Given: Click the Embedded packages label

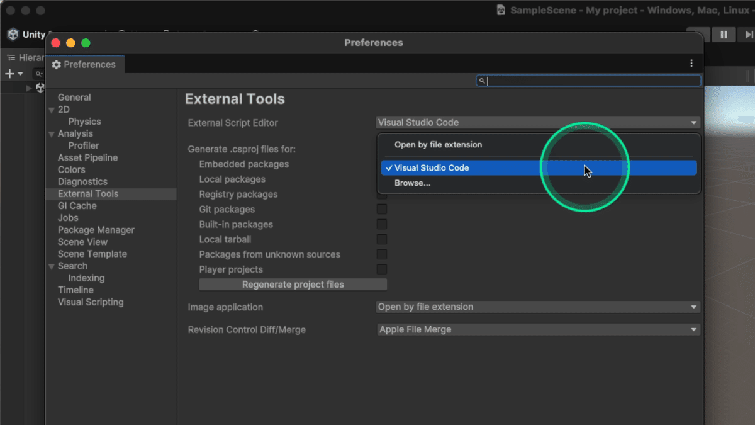Looking at the screenshot, I should [x=244, y=164].
